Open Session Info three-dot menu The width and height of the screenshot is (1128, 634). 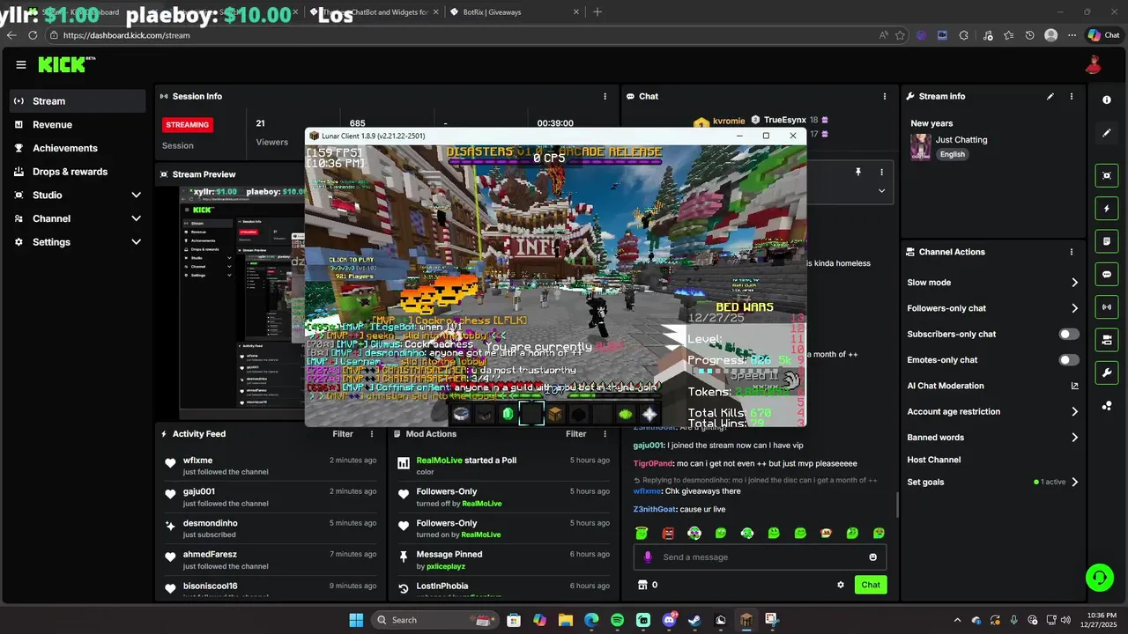(x=605, y=96)
